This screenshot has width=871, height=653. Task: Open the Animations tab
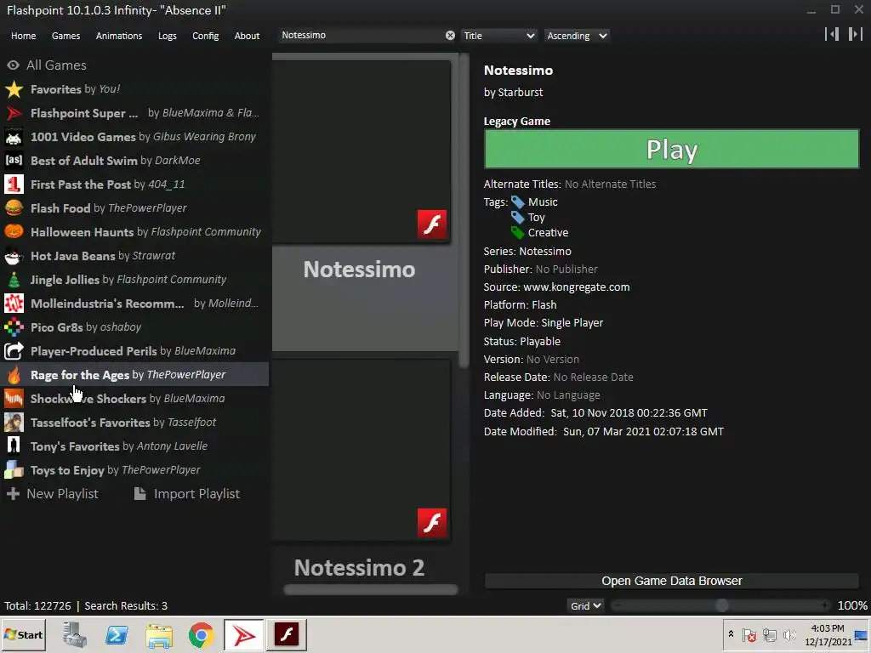coord(119,36)
